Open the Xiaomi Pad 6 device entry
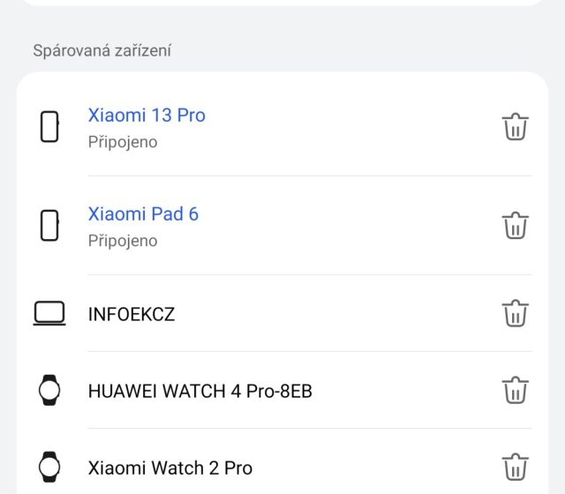Screen dimensions: 565x494 (x=143, y=214)
